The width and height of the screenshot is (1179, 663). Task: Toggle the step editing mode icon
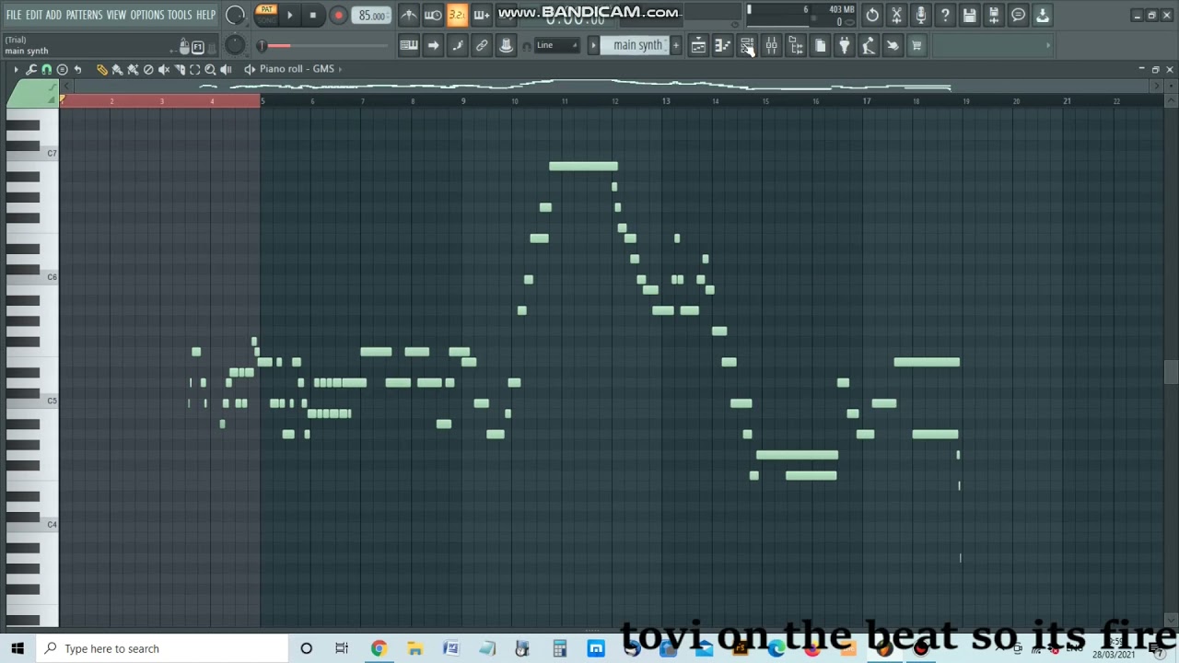coord(458,45)
